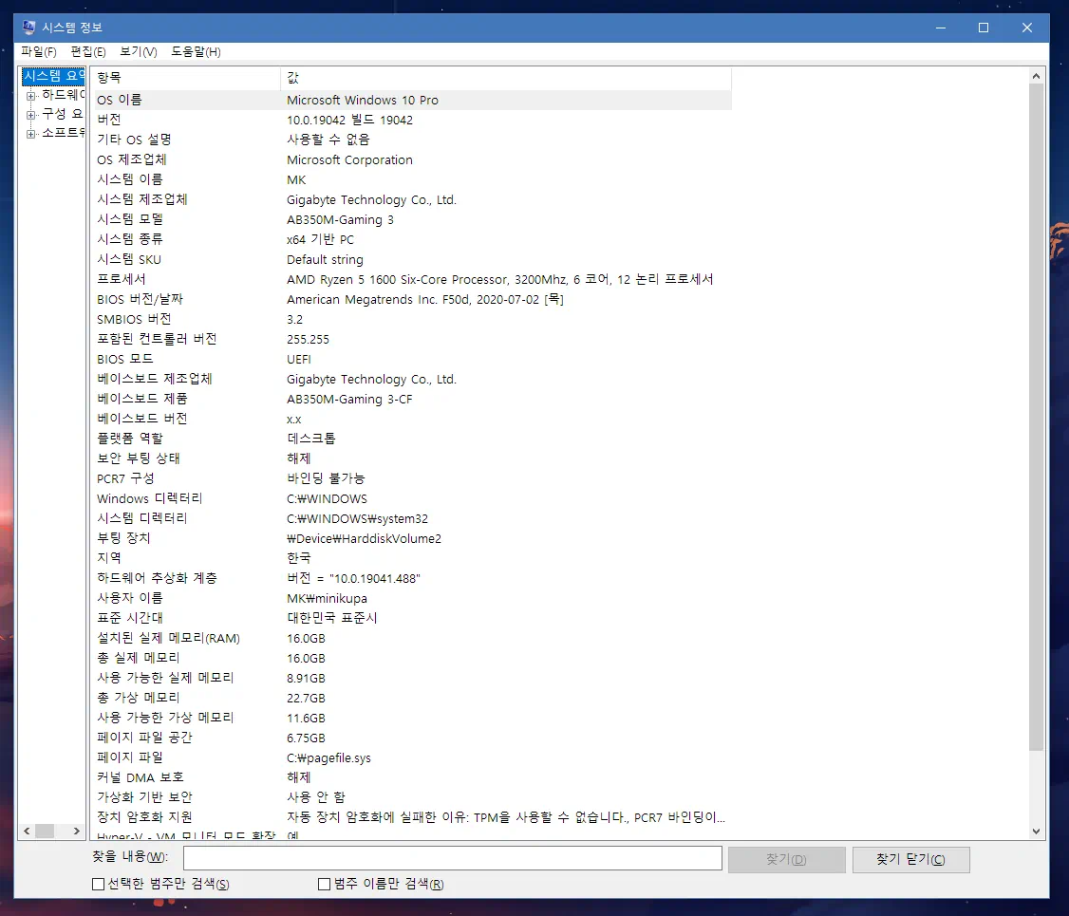
Task: Expand the 구성 요소 tree node
Action: pyautogui.click(x=30, y=114)
